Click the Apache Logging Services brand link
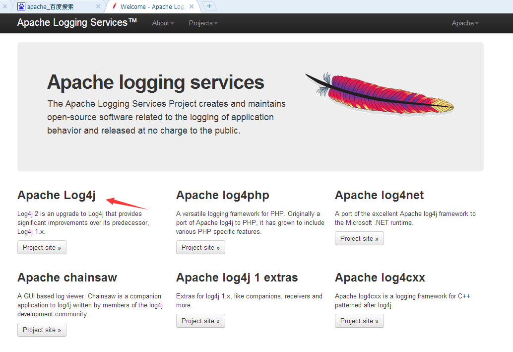This screenshot has width=513, height=352. tap(77, 23)
